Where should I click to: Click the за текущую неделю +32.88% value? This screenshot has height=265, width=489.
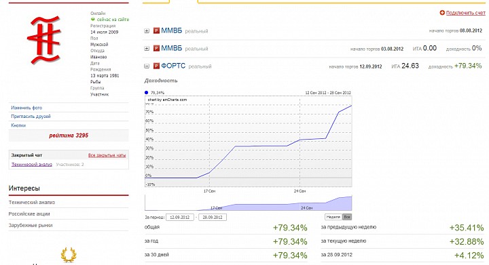click(x=467, y=241)
